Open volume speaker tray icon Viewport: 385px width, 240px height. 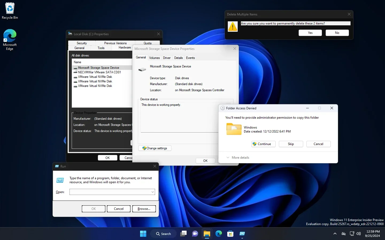click(x=359, y=234)
